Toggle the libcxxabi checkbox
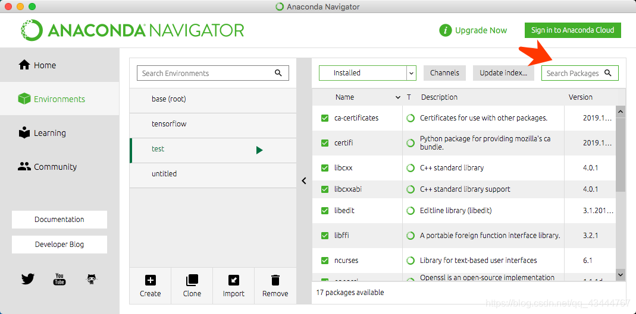This screenshot has width=636, height=314. point(324,189)
